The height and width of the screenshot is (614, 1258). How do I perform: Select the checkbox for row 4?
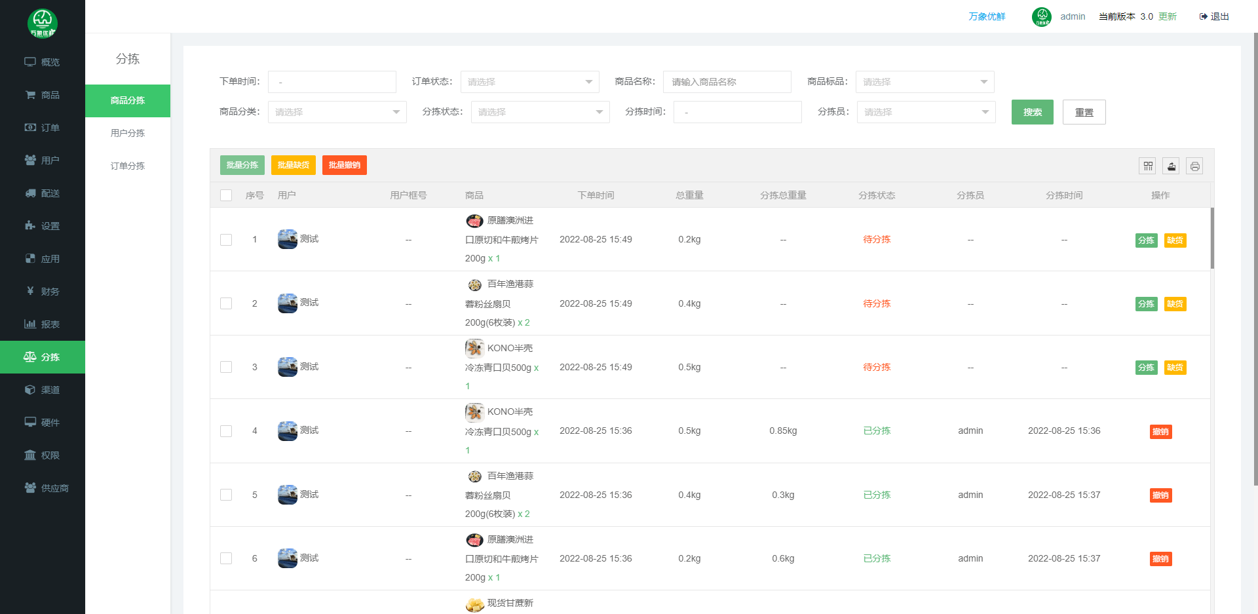point(226,431)
